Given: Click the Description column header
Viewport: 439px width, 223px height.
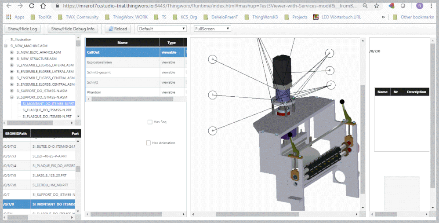Looking at the screenshot, I should point(416,92).
